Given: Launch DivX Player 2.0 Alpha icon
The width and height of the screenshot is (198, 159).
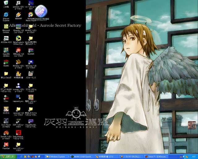Looking at the screenshot, I should [x=6, y=121].
